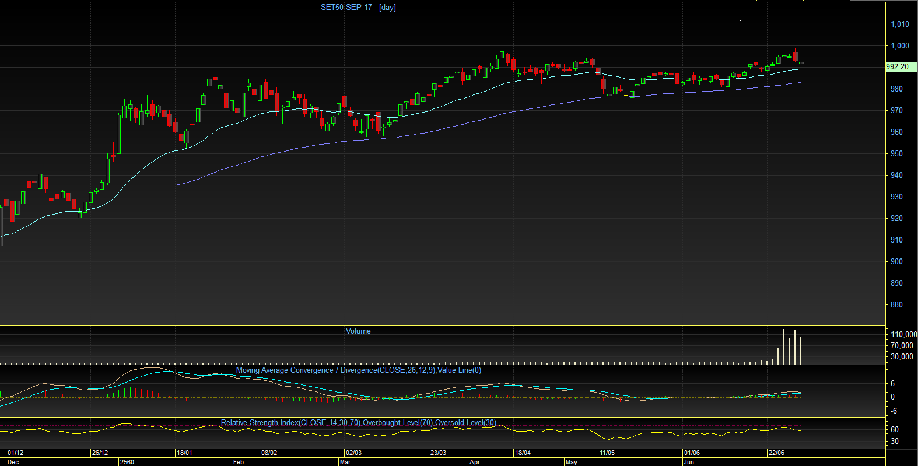Click the MACD axis zero value
Screen dimensions: 918x466
coord(893,397)
